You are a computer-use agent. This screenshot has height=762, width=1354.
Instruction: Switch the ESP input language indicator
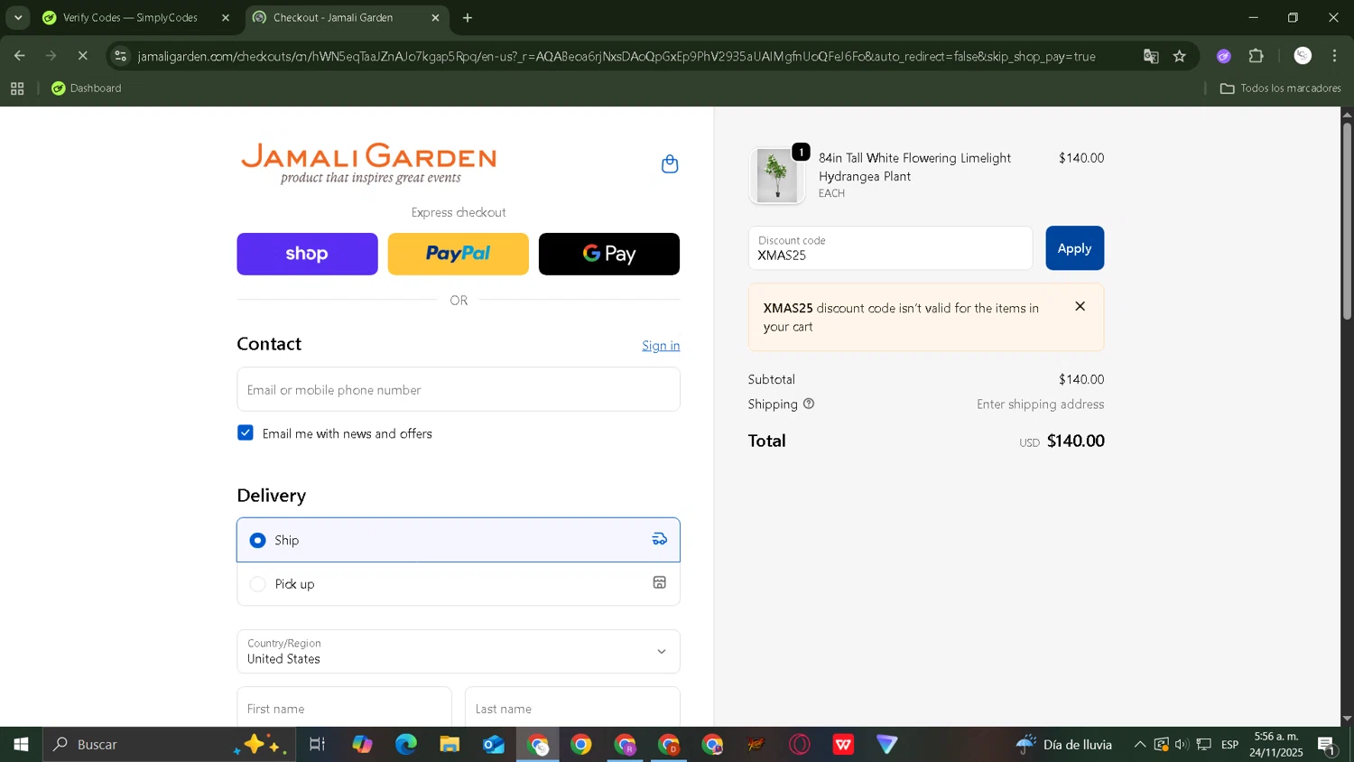pyautogui.click(x=1229, y=745)
